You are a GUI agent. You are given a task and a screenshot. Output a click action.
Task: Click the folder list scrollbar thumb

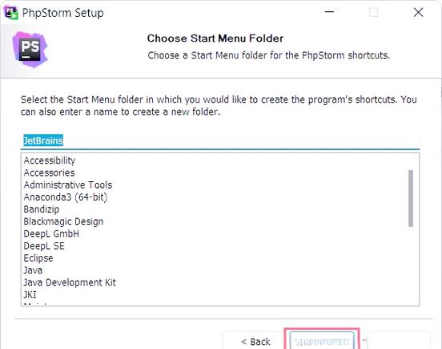(411, 198)
